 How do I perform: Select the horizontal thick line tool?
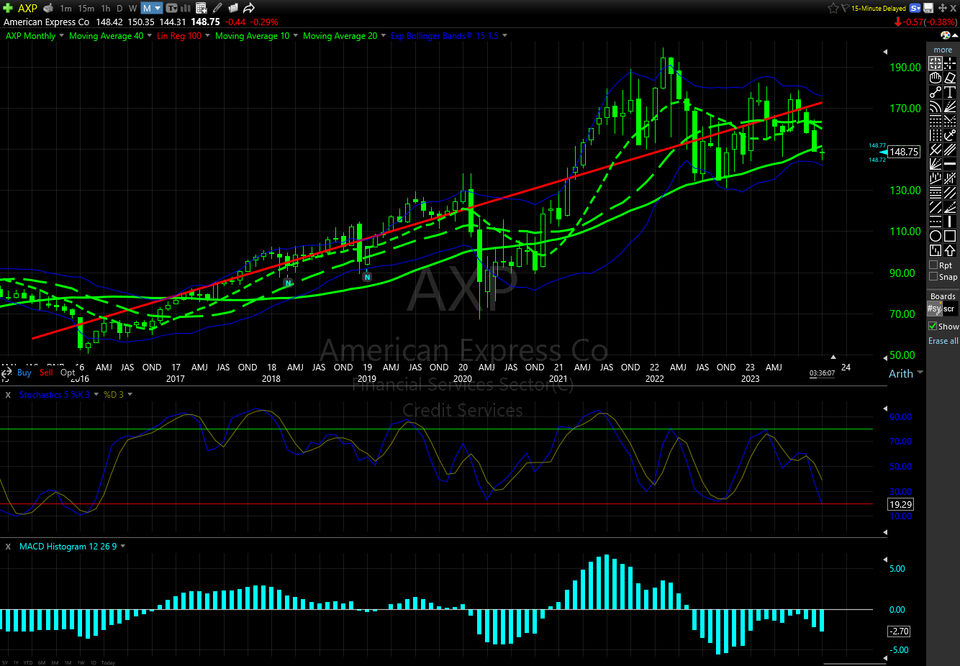coord(950,164)
